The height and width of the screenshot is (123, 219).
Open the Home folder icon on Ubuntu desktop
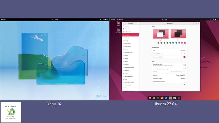pyautogui.click(x=119, y=24)
